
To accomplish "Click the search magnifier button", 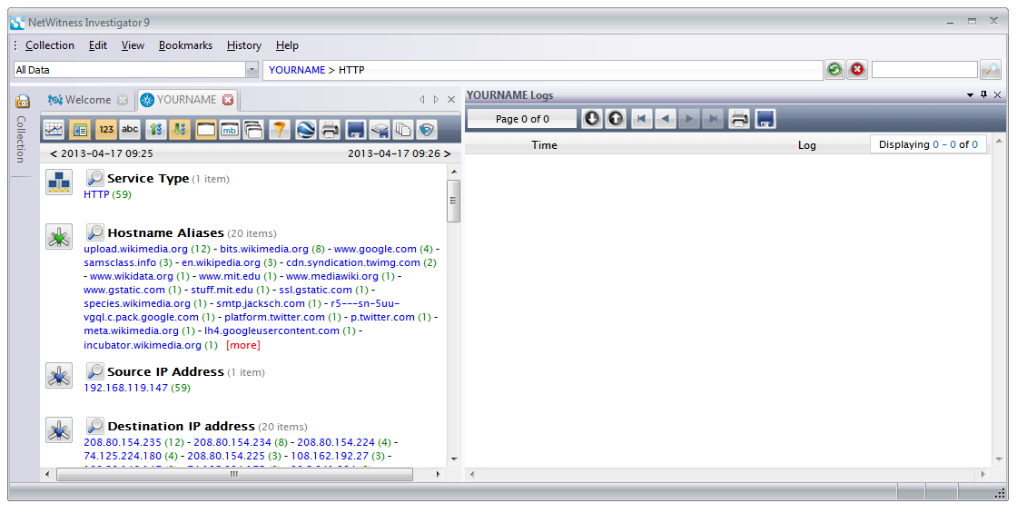I will pos(991,69).
